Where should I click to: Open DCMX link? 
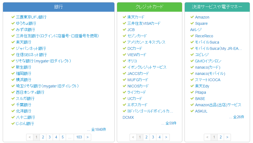tap(128, 118)
